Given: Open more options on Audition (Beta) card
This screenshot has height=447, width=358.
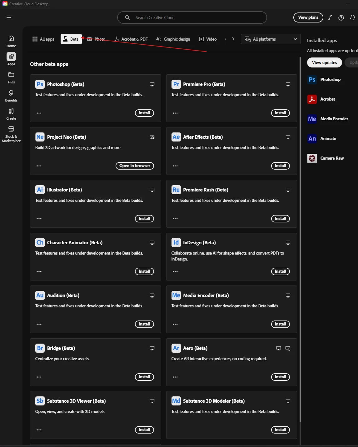Looking at the screenshot, I should point(39,324).
